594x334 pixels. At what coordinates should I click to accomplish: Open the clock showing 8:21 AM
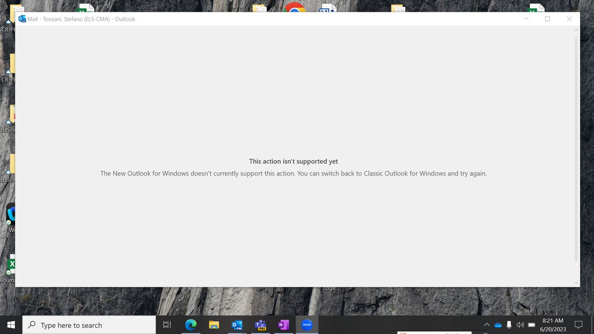(x=553, y=325)
